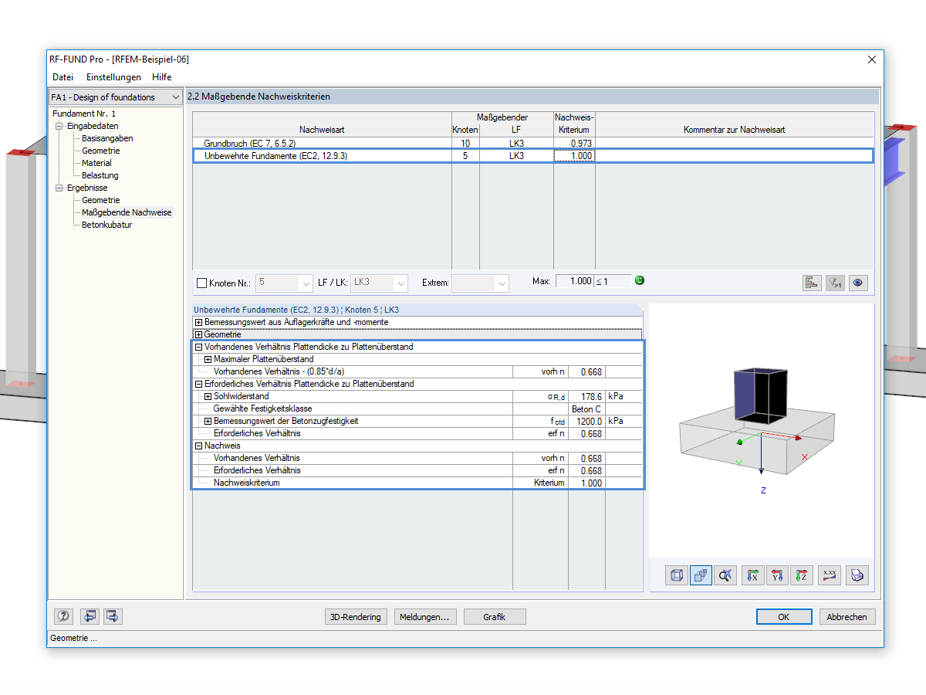The width and height of the screenshot is (926, 695).
Task: Collapse the Eingabedaten tree node
Action: point(59,126)
